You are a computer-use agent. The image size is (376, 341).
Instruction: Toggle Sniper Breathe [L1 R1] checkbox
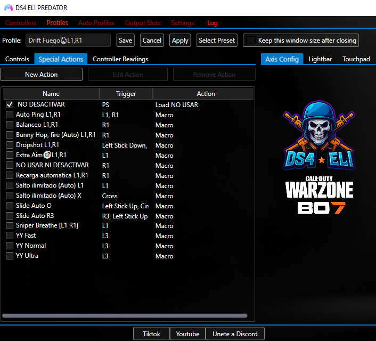10,225
